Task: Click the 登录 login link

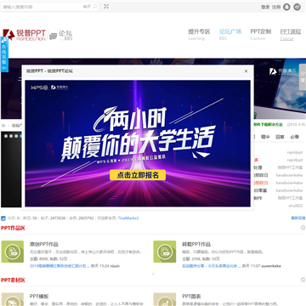Action: 265,7
